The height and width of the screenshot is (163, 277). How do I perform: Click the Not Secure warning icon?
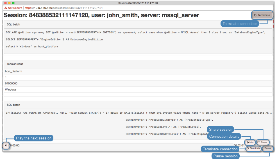pyautogui.click(x=6, y=8)
